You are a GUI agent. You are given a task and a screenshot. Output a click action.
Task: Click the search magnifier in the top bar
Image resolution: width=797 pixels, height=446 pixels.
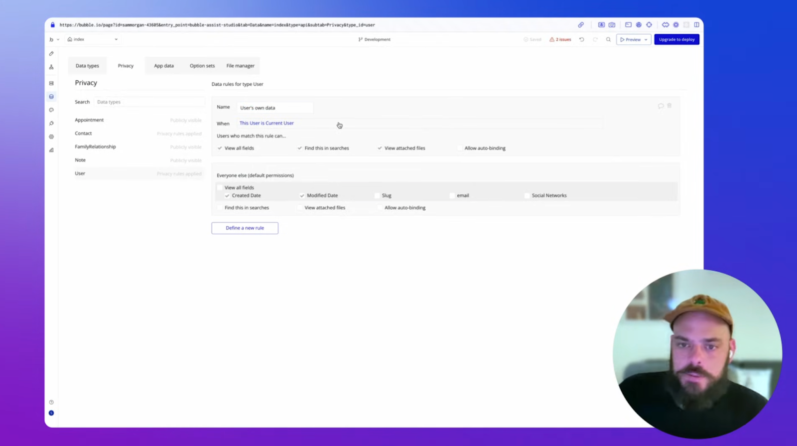608,39
